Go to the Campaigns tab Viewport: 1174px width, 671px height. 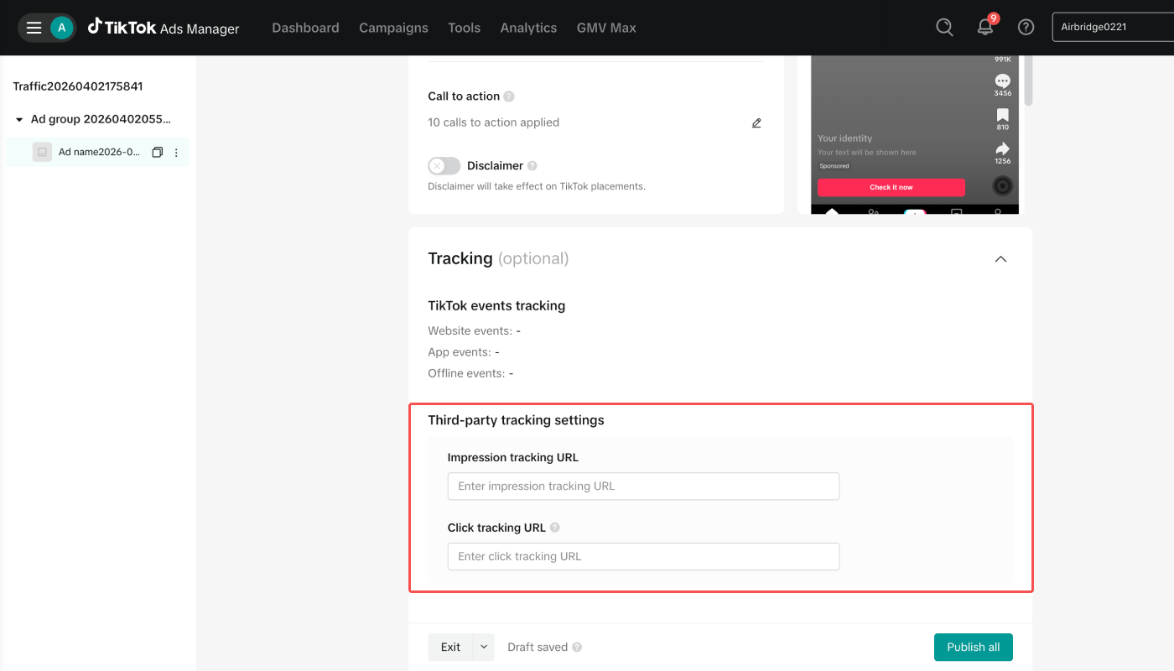click(393, 28)
